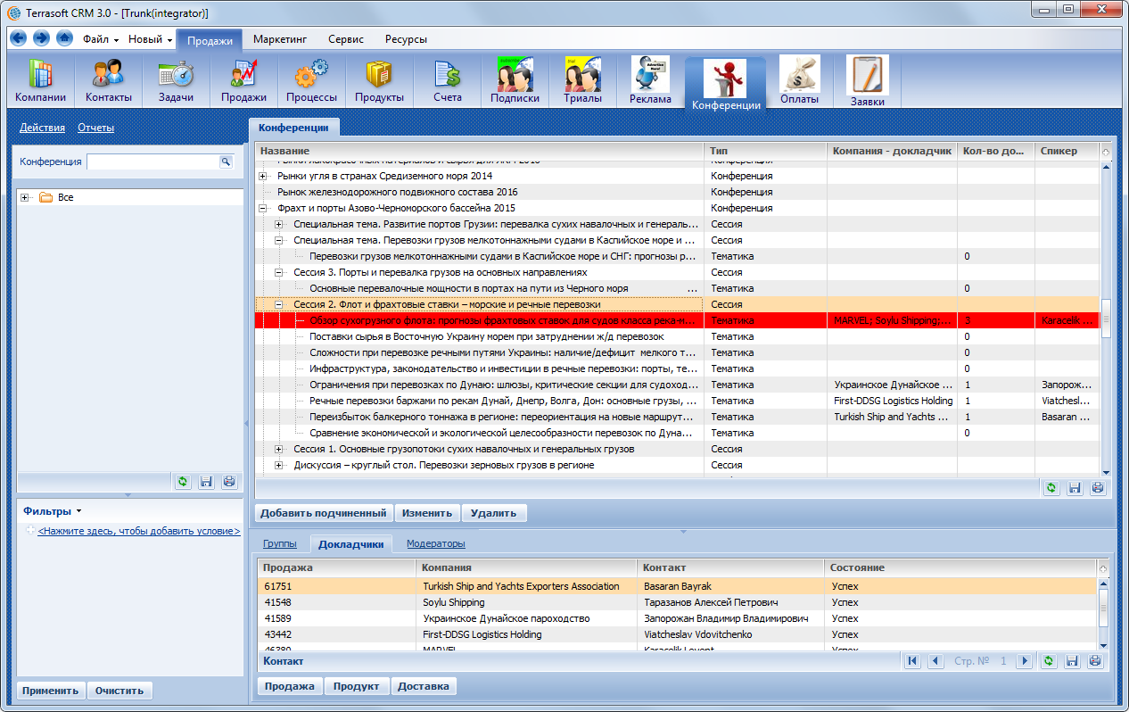Open the home page icon
This screenshot has width=1129, height=712.
[x=64, y=38]
